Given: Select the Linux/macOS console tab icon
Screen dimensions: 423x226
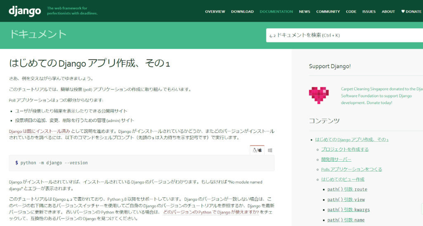Looking at the screenshot, I should pos(257,150).
